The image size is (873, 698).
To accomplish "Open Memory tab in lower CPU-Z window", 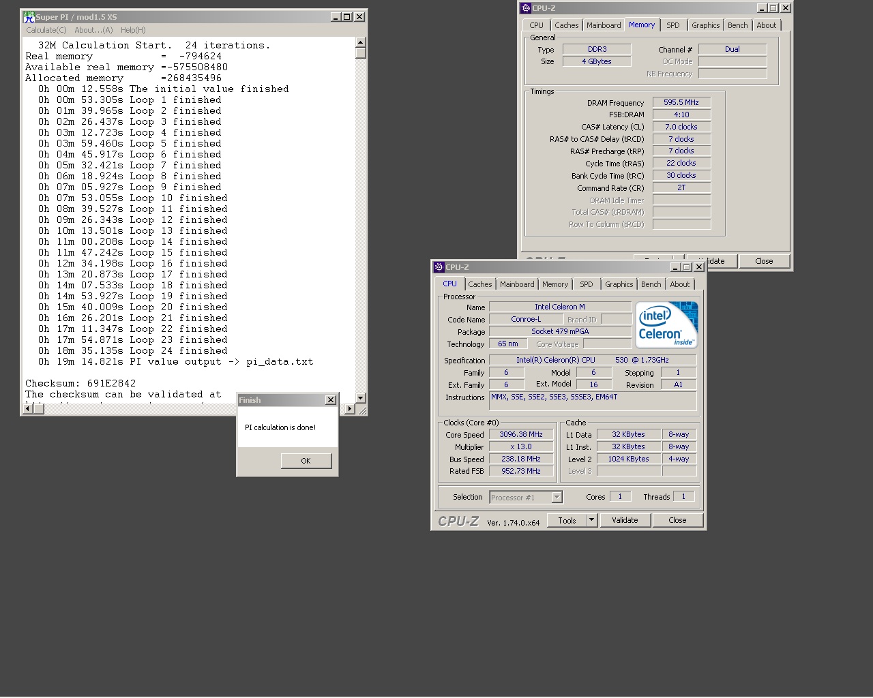I will point(555,284).
